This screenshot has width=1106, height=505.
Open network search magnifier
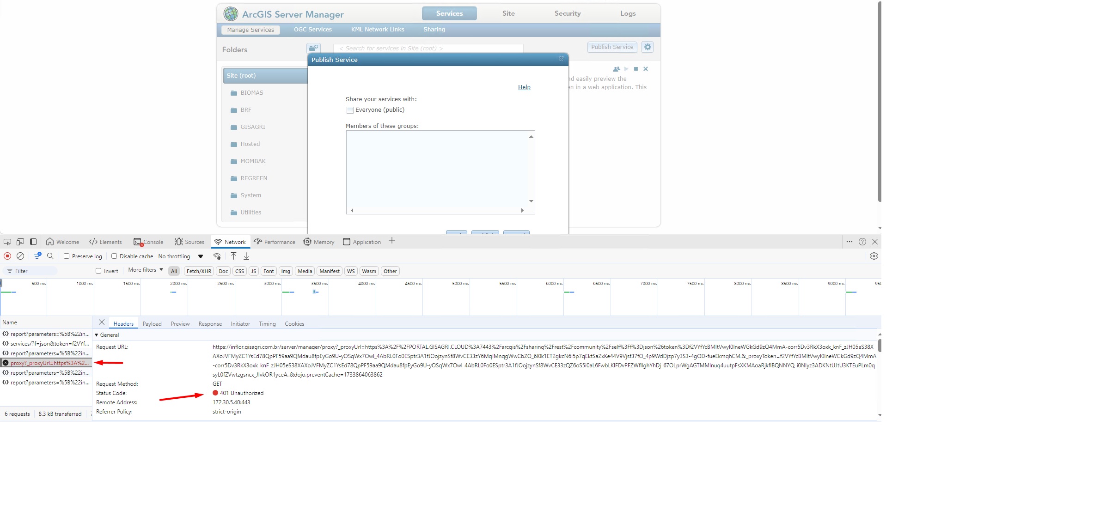point(50,256)
